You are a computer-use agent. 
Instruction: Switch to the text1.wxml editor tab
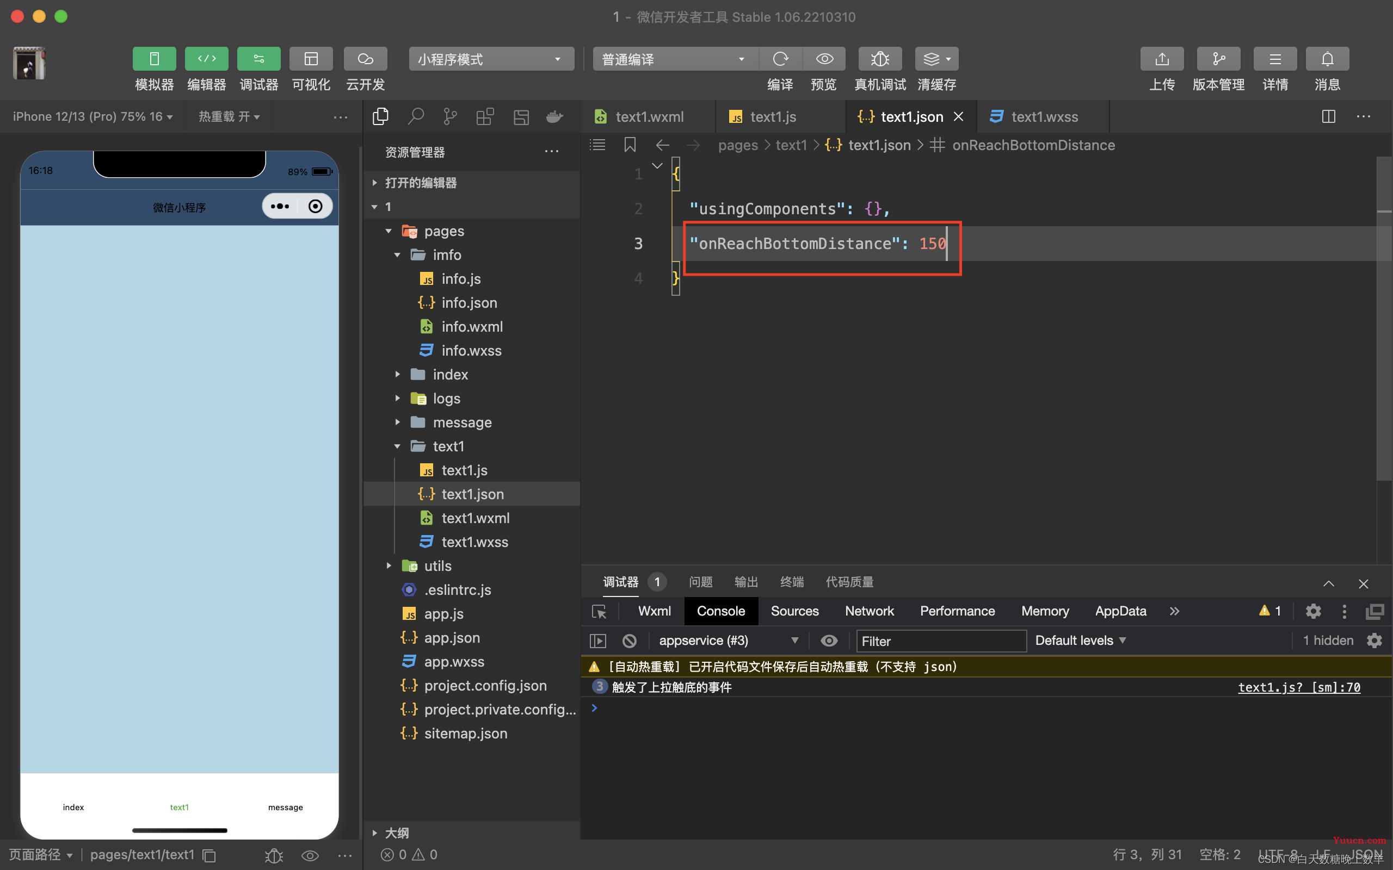(x=648, y=117)
